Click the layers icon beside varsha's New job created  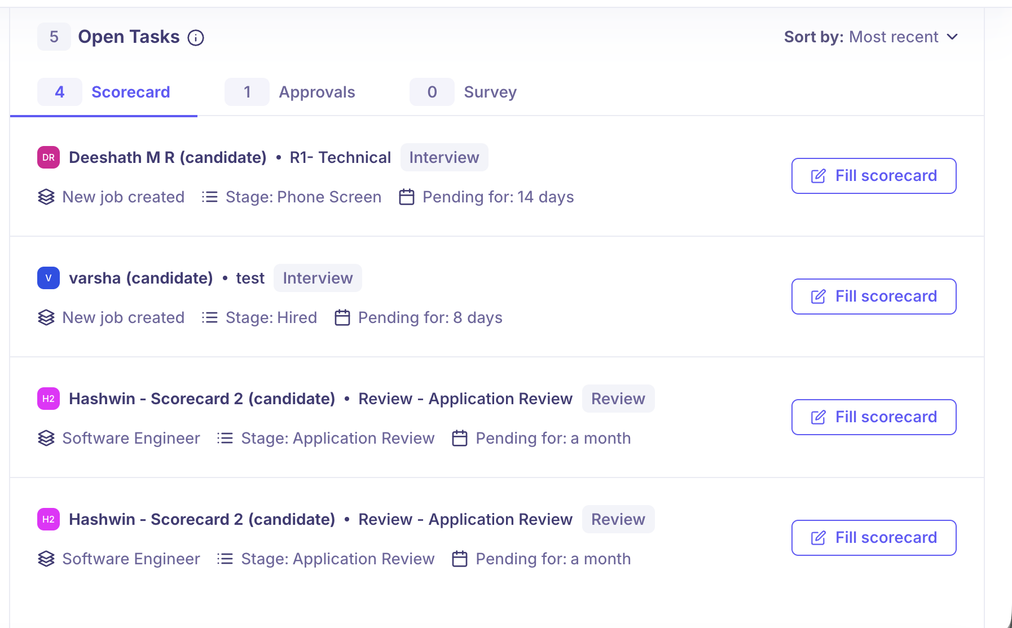(x=46, y=318)
